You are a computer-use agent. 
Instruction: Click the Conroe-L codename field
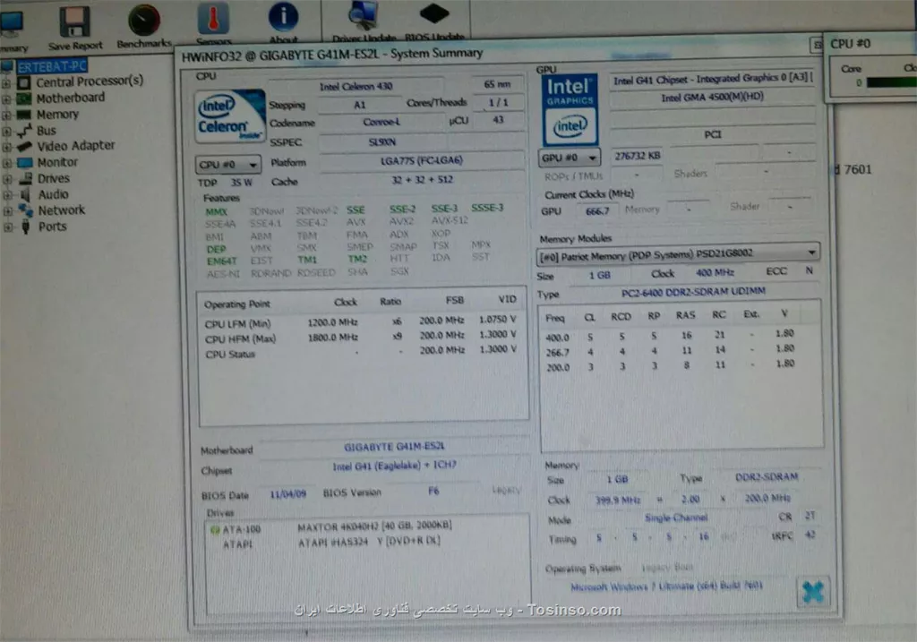click(381, 122)
